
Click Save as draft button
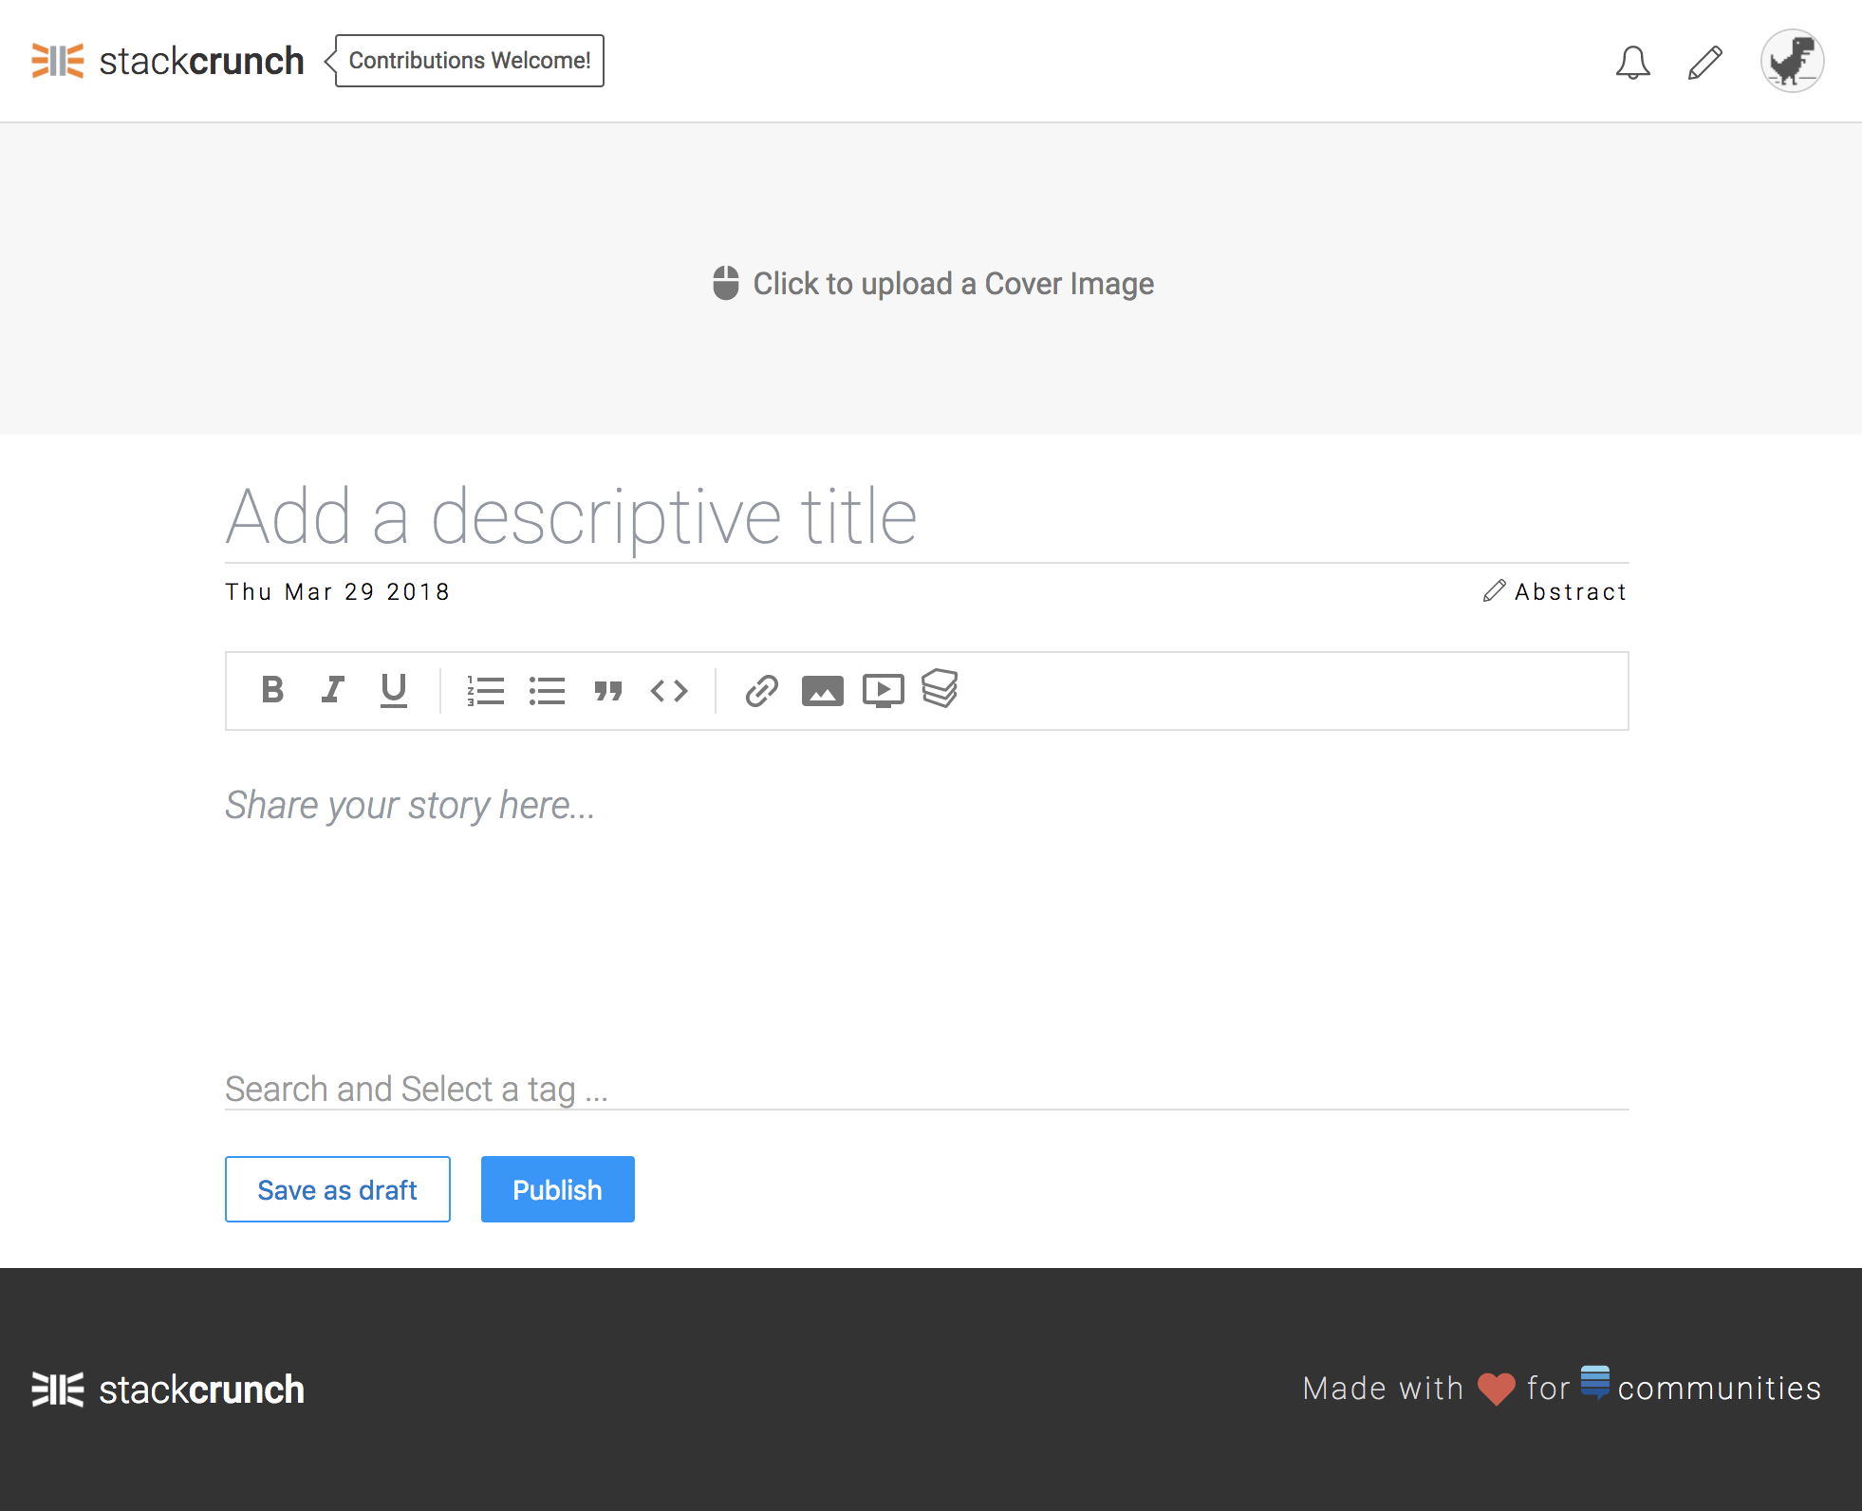336,1188
